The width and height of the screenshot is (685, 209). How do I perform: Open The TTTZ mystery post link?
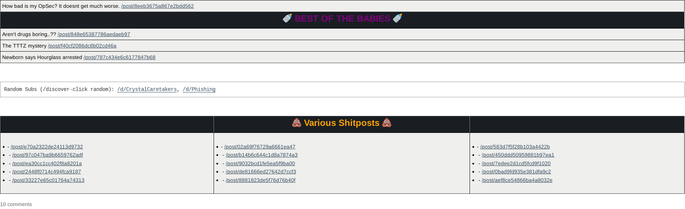82,46
